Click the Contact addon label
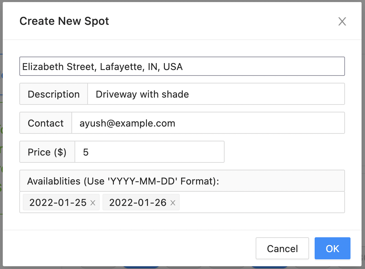The width and height of the screenshot is (365, 269). pyautogui.click(x=46, y=123)
